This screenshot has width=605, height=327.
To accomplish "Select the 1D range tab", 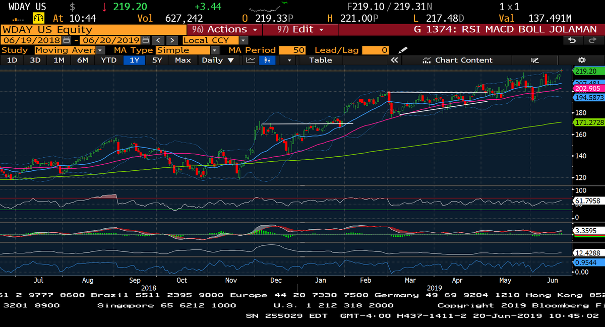I will click(x=12, y=60).
